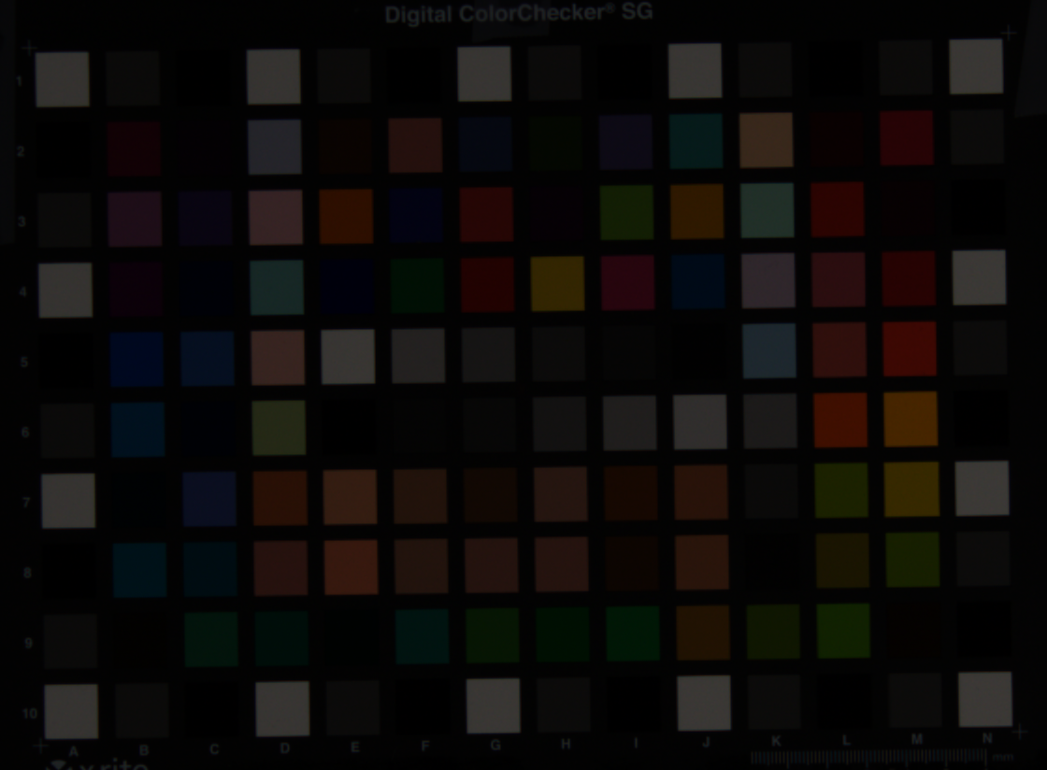Select the white patch at N1
The height and width of the screenshot is (770, 1047).
976,66
